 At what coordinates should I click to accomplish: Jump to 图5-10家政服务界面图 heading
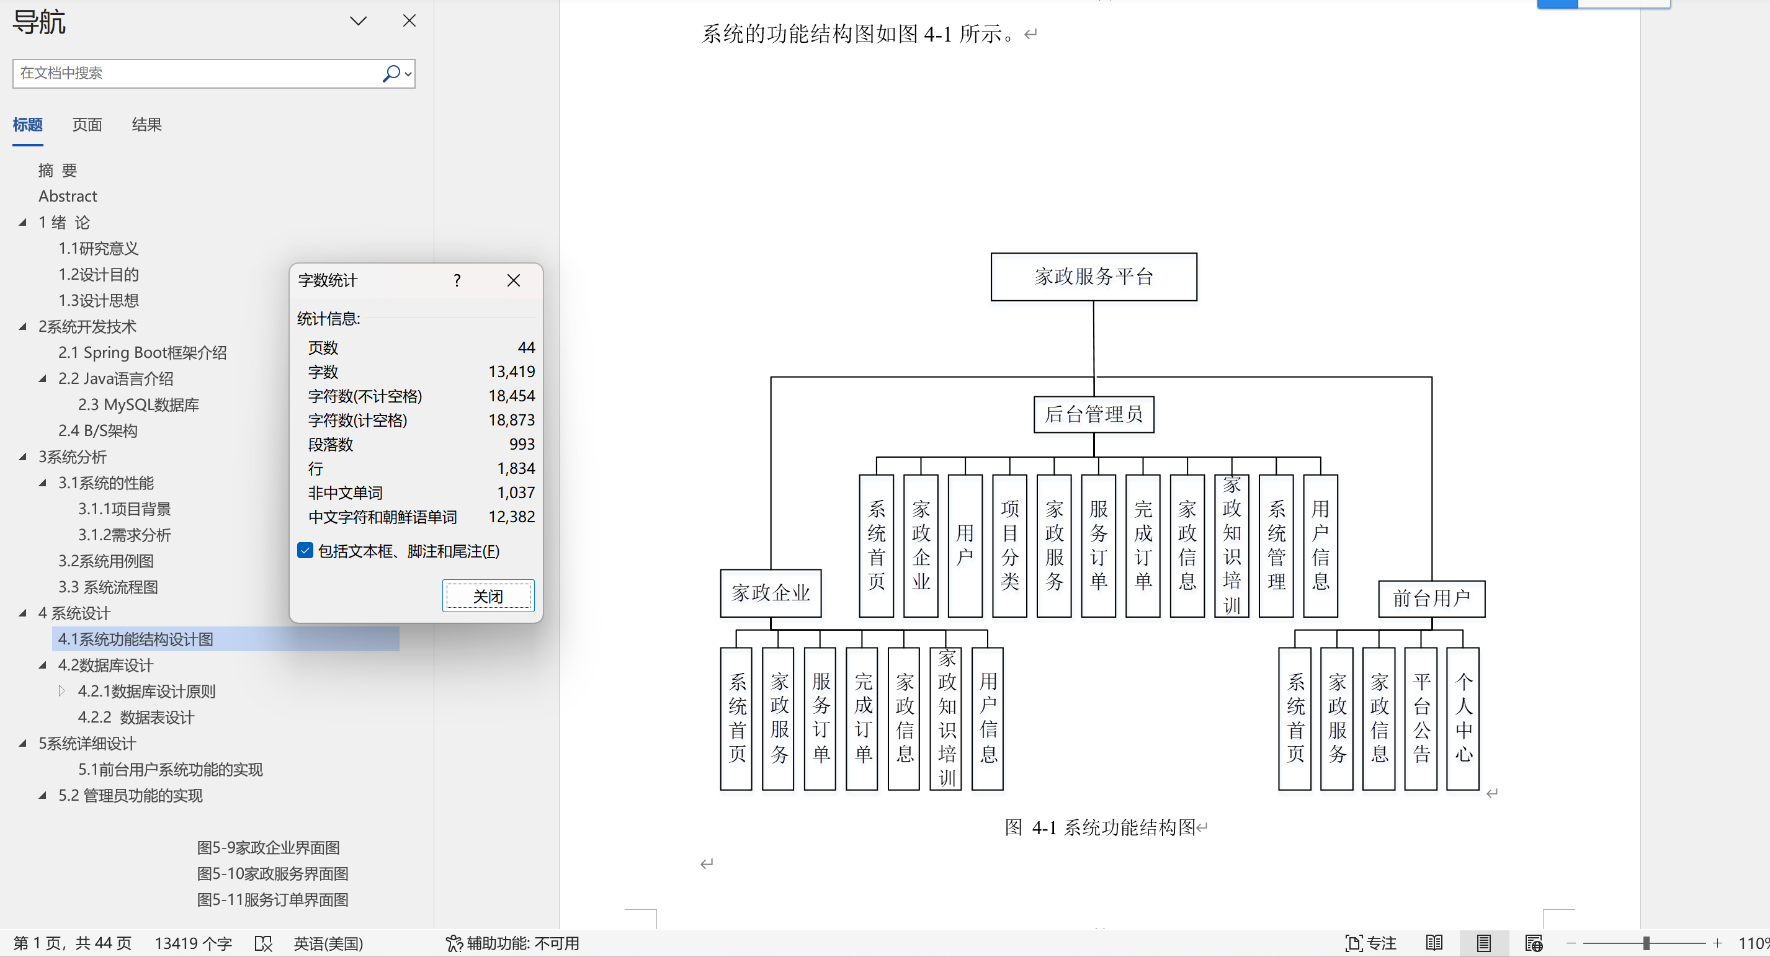pyautogui.click(x=273, y=874)
